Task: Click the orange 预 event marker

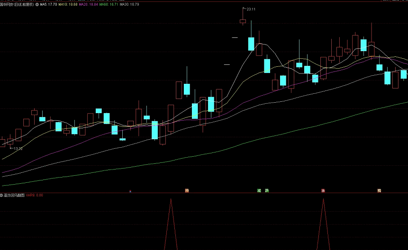Action: coord(187,191)
